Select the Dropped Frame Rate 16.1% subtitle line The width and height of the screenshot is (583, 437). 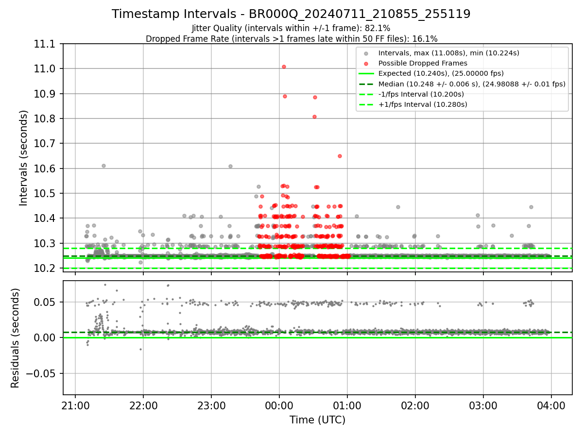pos(291,38)
